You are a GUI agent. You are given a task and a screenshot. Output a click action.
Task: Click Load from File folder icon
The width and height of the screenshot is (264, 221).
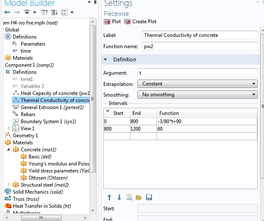[x=139, y=197]
